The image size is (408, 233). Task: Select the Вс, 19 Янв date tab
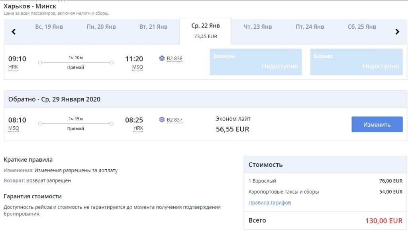pos(49,27)
